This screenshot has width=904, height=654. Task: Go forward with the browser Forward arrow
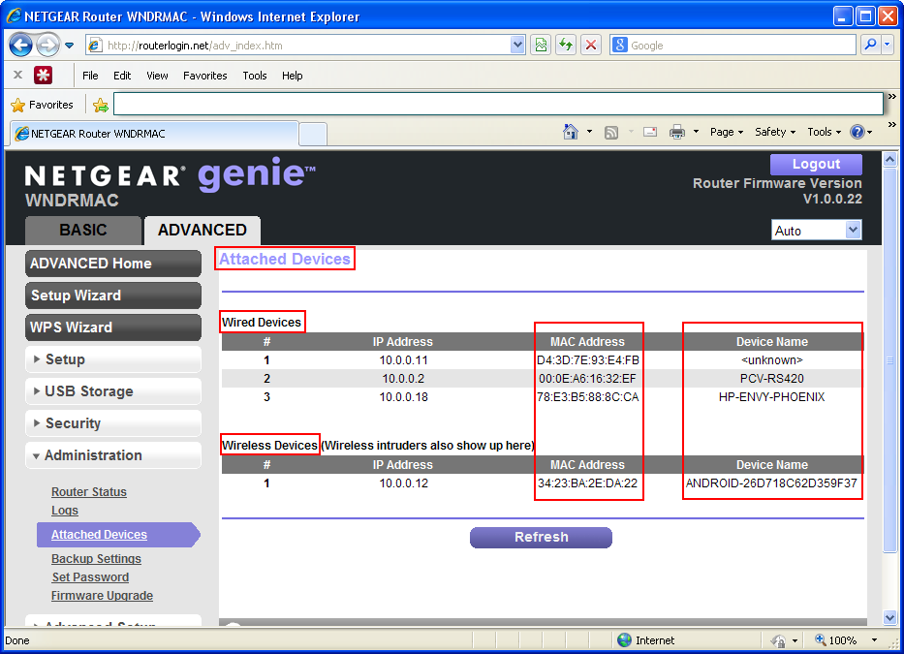coord(47,45)
